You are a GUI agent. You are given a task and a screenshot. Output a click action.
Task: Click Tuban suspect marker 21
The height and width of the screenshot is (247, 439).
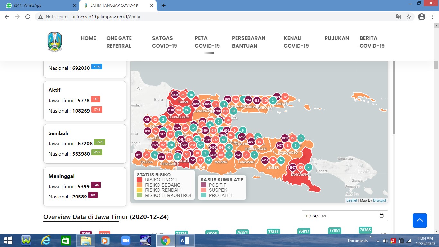click(x=183, y=95)
